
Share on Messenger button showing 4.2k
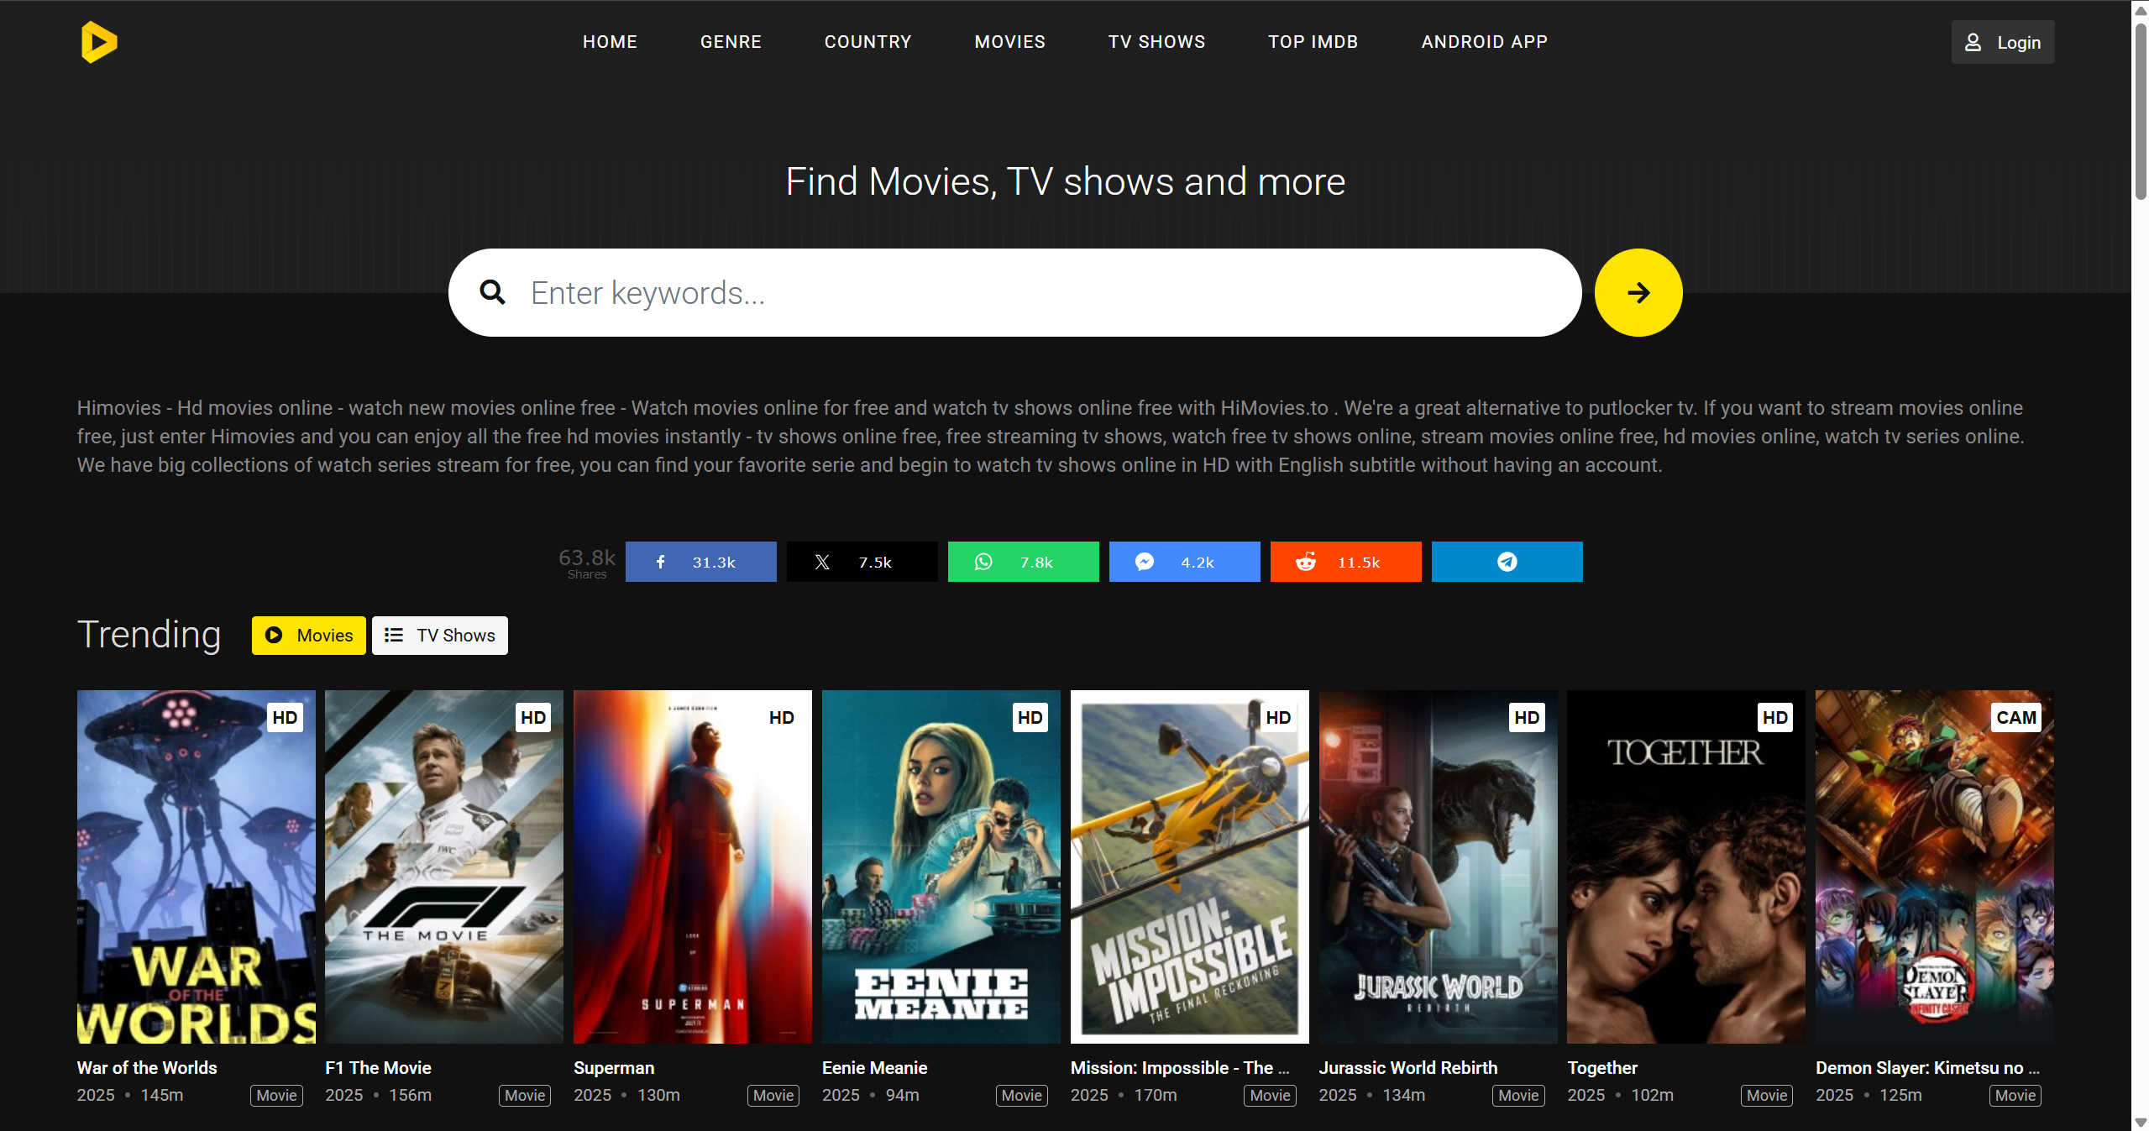pos(1184,562)
